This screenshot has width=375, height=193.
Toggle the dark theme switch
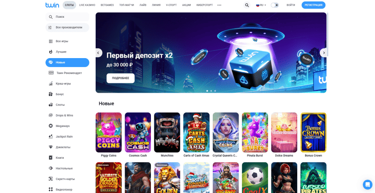tap(275, 5)
